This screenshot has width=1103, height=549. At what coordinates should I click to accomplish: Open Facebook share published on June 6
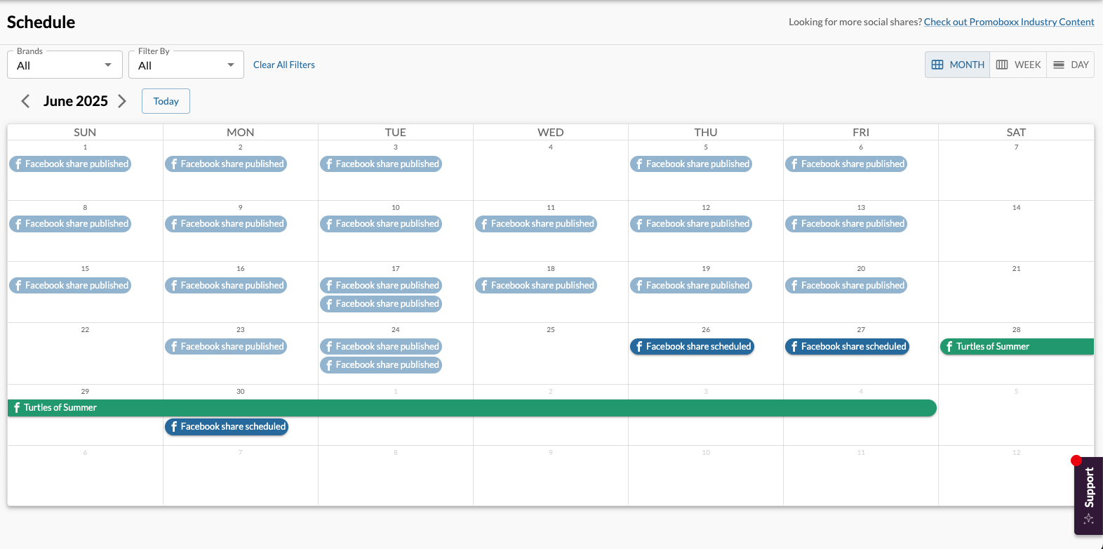(846, 164)
